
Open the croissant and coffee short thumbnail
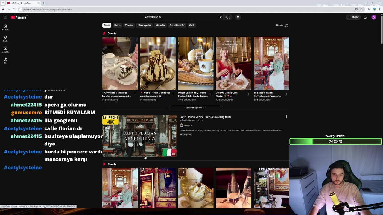(196, 63)
